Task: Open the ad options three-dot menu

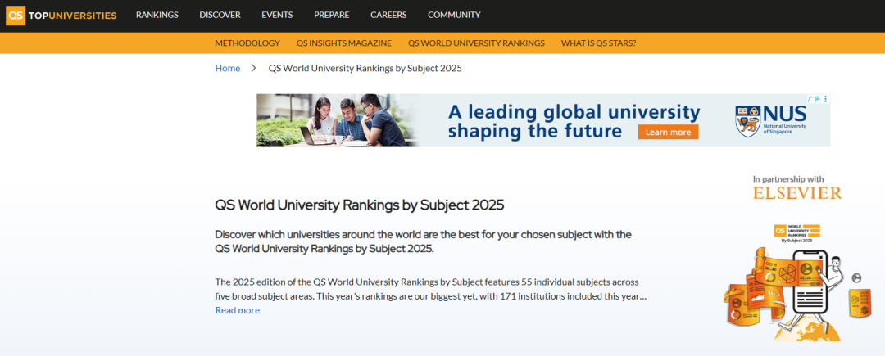Action: pyautogui.click(x=826, y=99)
